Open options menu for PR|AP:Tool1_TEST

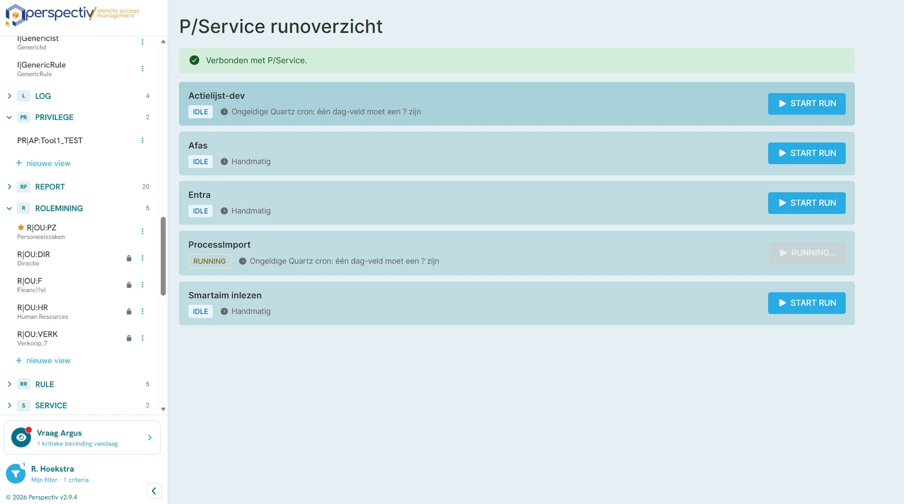click(x=142, y=140)
